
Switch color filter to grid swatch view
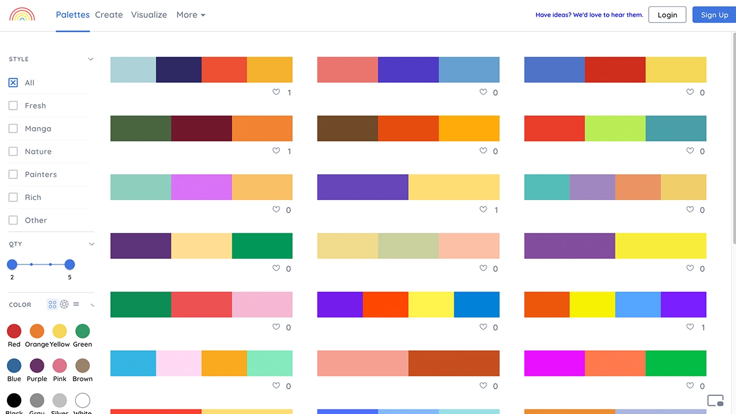click(52, 305)
